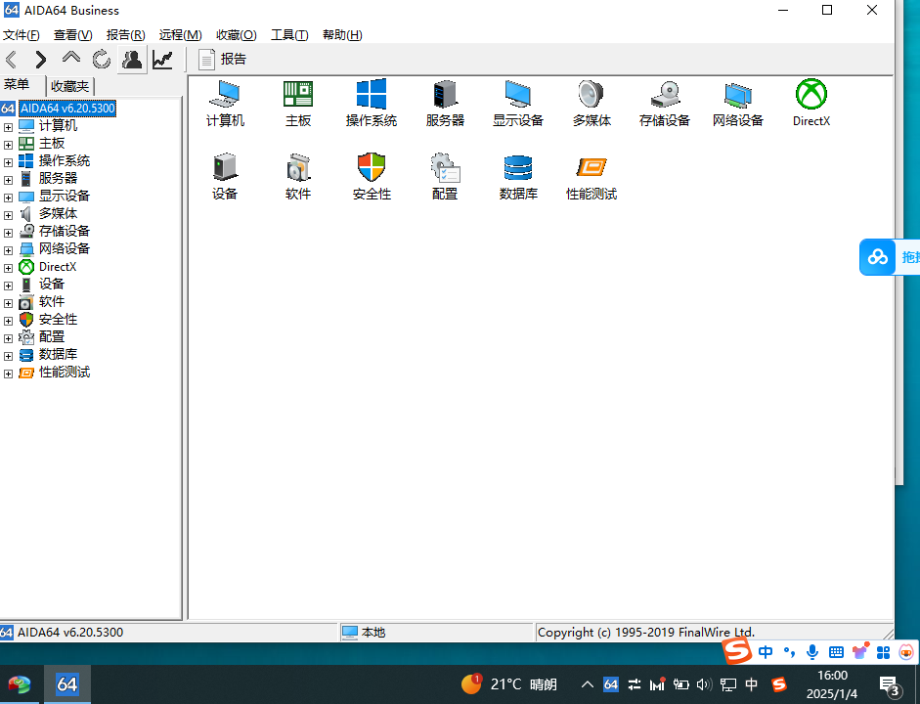The width and height of the screenshot is (920, 704).
Task: Go up one level with Up arrow
Action: pyautogui.click(x=71, y=58)
